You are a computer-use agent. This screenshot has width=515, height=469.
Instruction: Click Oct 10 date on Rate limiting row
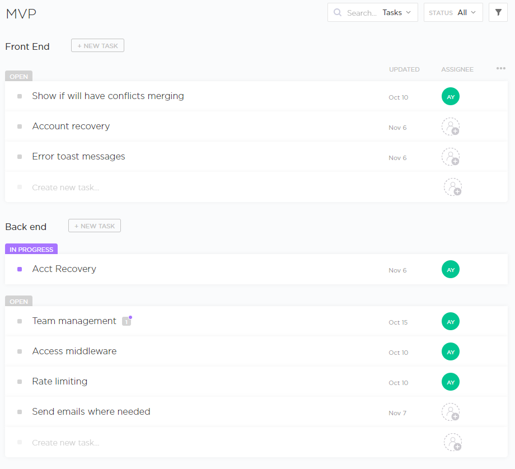398,383
